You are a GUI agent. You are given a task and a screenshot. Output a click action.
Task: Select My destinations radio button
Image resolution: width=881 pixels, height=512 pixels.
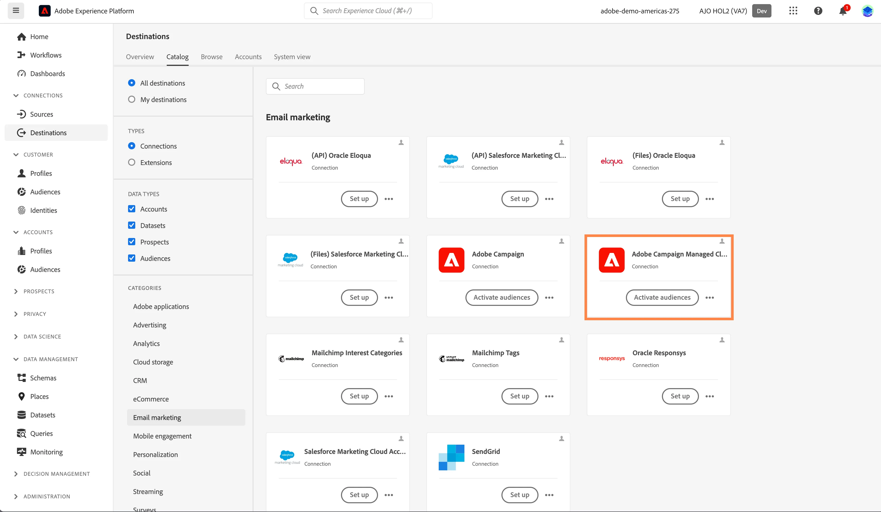[131, 99]
